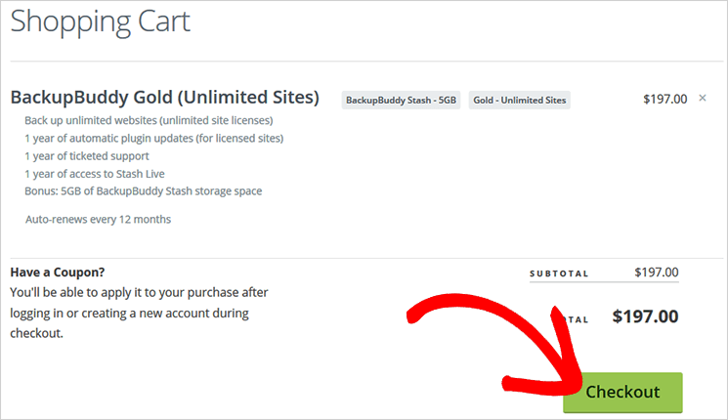The height and width of the screenshot is (420, 728).
Task: Select the Gold - Unlimited Sites tag
Action: pos(520,101)
